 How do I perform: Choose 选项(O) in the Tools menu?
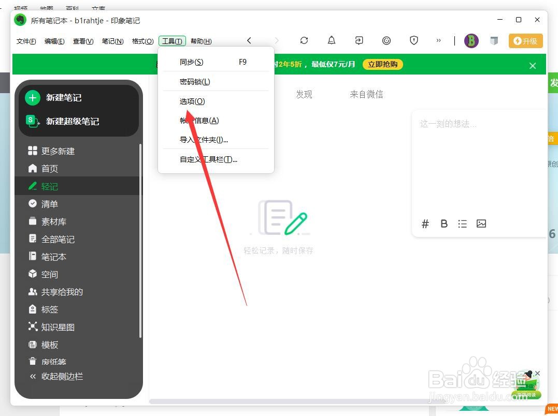coord(216,101)
